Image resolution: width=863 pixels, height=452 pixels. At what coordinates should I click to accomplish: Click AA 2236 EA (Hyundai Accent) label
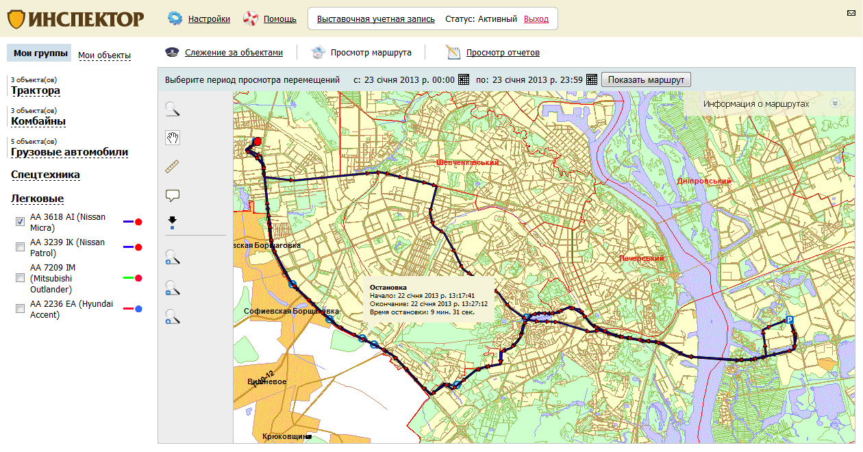[71, 309]
